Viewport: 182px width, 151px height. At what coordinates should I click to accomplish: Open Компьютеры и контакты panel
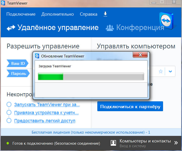tap(145, 141)
